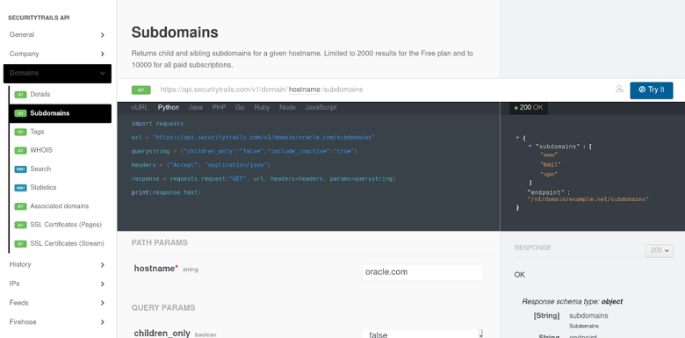The image size is (685, 338).
Task: Collapse the Domains sidebar section
Action: click(x=57, y=74)
